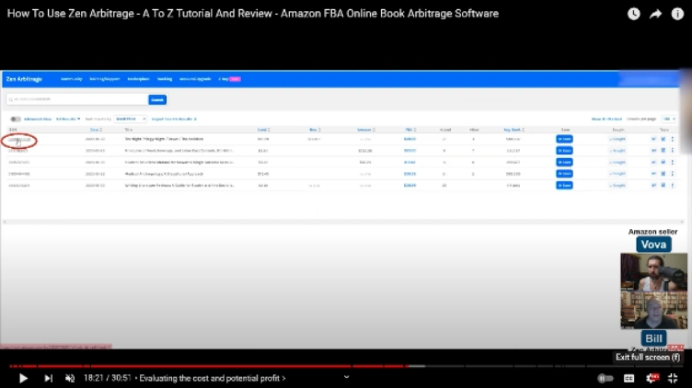
Task: Save the Principles of Food row
Action: pos(564,151)
